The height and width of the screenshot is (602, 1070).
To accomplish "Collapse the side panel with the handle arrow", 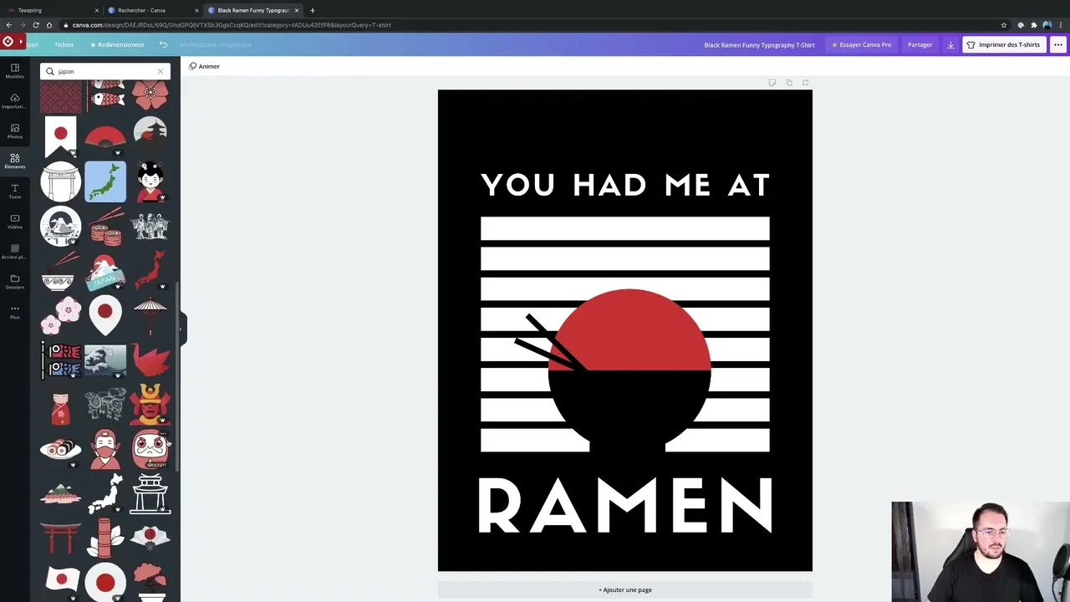I will point(182,328).
